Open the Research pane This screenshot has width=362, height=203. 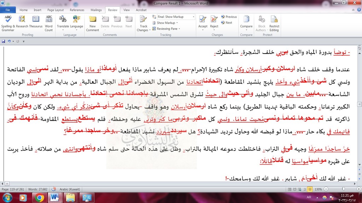(22, 22)
